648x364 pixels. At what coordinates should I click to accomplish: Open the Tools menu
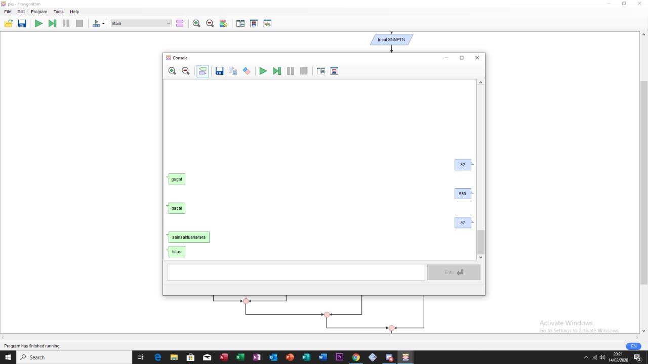pyautogui.click(x=59, y=12)
